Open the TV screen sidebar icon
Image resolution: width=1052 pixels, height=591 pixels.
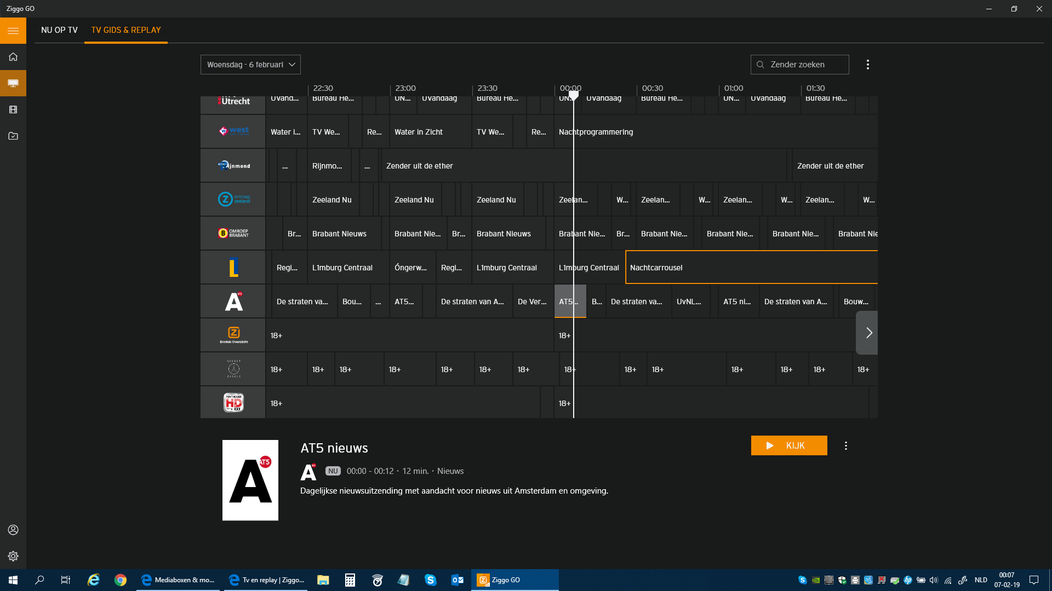13,83
